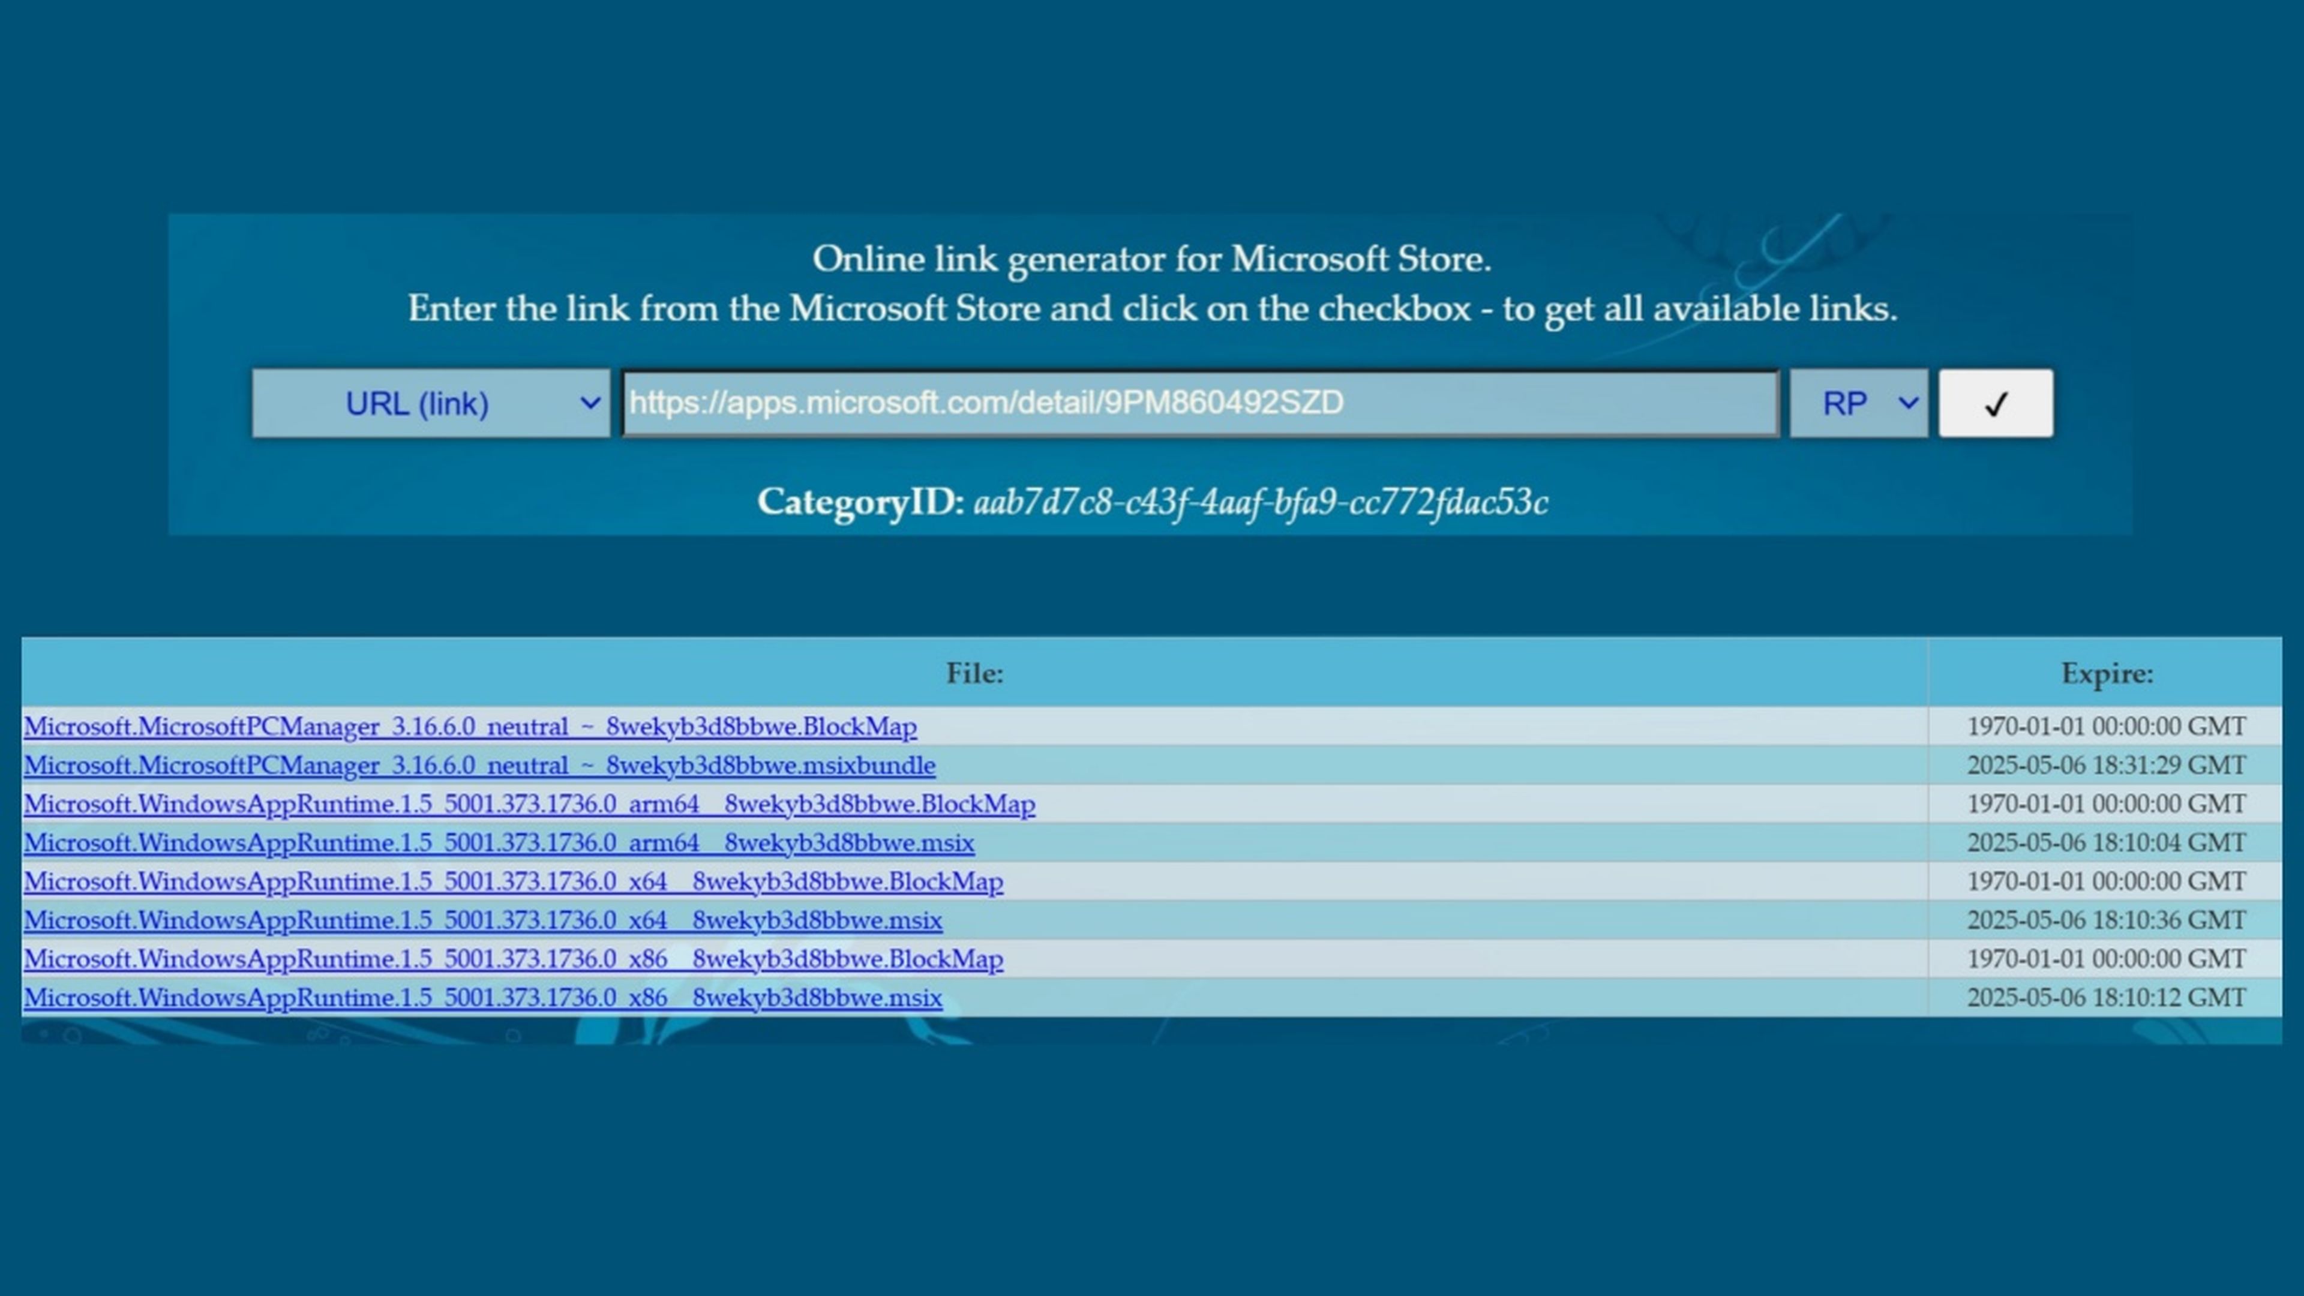Viewport: 2304px width, 1296px height.
Task: Download WindowsAppRuntime 1.5 x86 BlockMap
Action: (514, 959)
